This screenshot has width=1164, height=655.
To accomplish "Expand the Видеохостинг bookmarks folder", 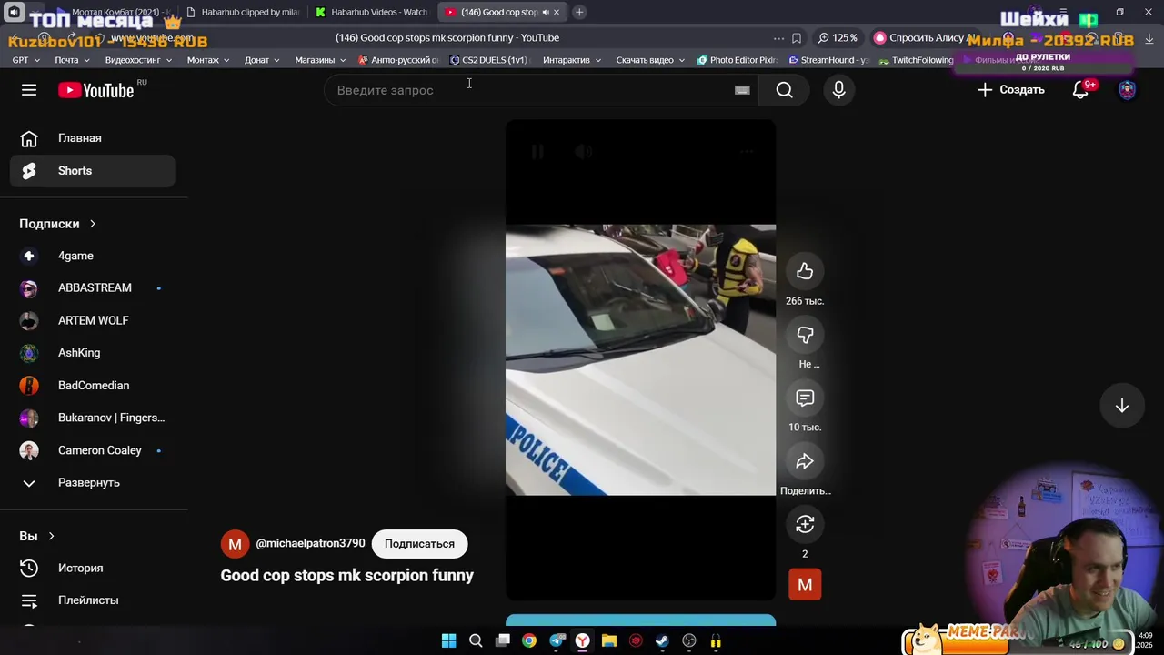I will click(x=138, y=60).
